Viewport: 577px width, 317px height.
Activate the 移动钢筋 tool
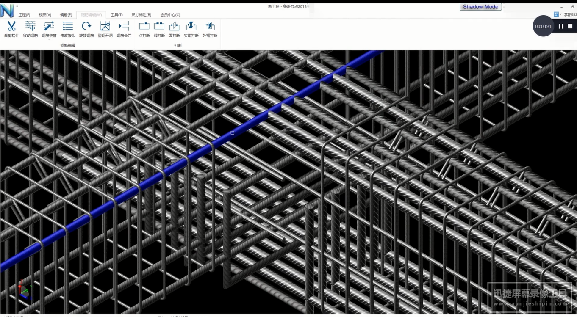[30, 29]
